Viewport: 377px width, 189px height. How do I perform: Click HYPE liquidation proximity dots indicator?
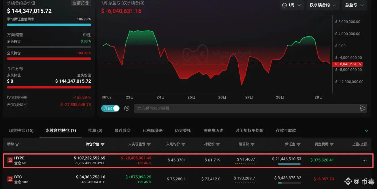point(245,164)
